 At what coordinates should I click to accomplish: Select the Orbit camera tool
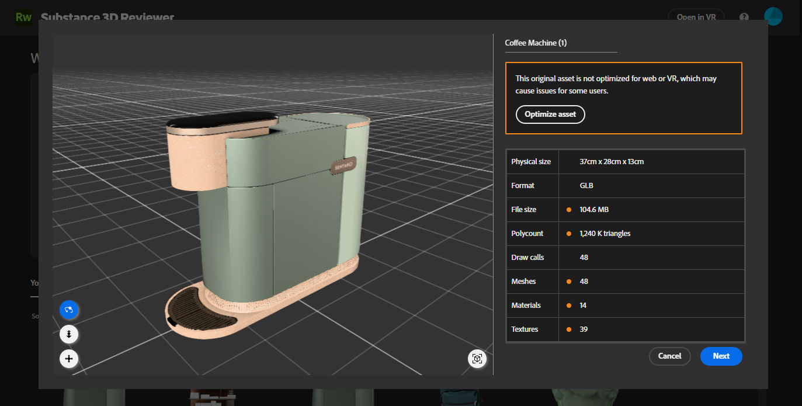click(x=69, y=310)
